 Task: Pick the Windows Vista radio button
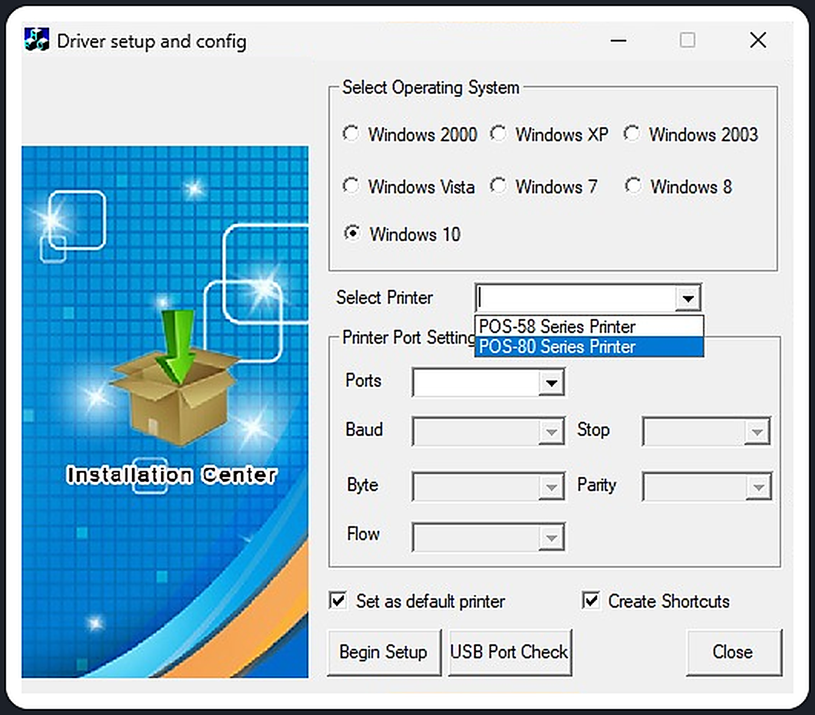pyautogui.click(x=351, y=186)
